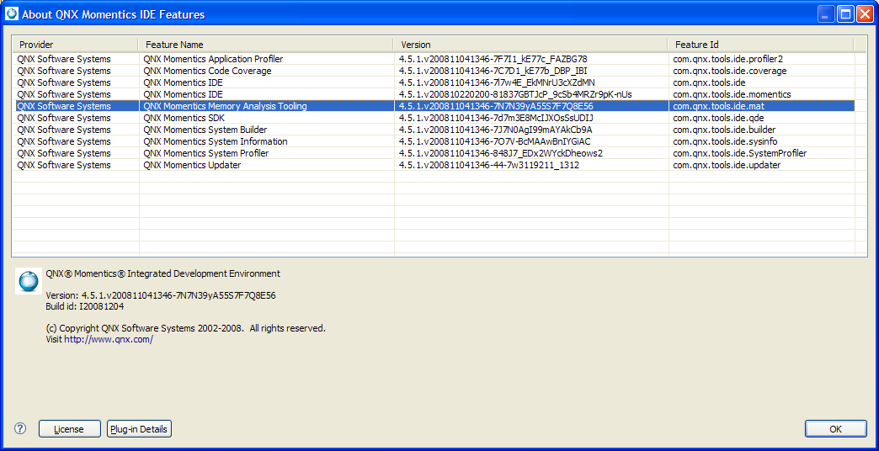Select the com.qnx.tools.ide.momentics feature row
This screenshot has width=879, height=451.
click(x=434, y=94)
